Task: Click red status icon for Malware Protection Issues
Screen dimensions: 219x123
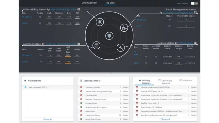Action: tap(81, 99)
